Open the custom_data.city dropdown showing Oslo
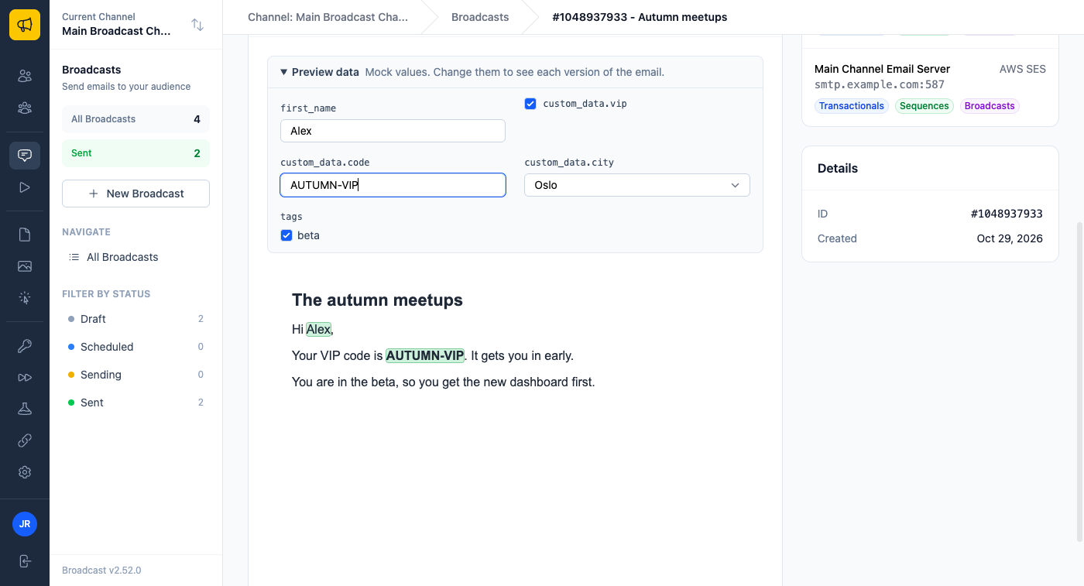The image size is (1084, 586). tap(637, 185)
